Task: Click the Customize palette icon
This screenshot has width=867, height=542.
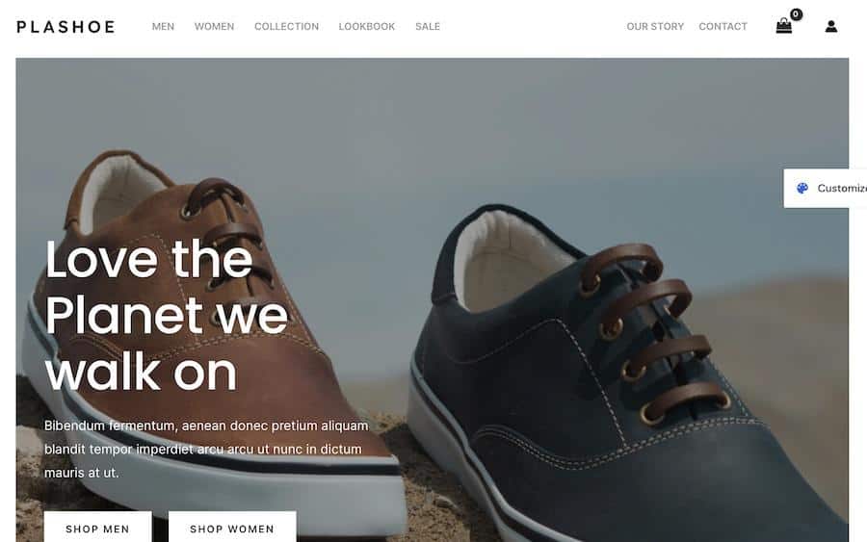Action: [801, 189]
